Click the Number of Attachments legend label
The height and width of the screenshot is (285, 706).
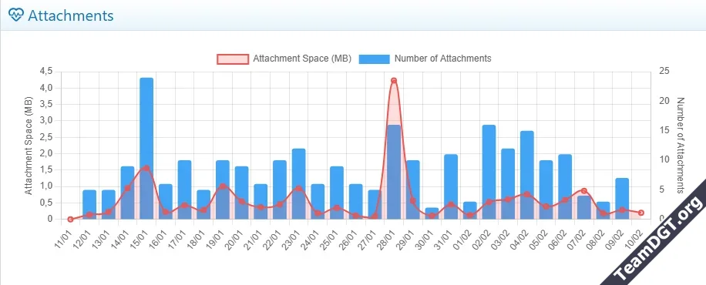click(x=443, y=59)
